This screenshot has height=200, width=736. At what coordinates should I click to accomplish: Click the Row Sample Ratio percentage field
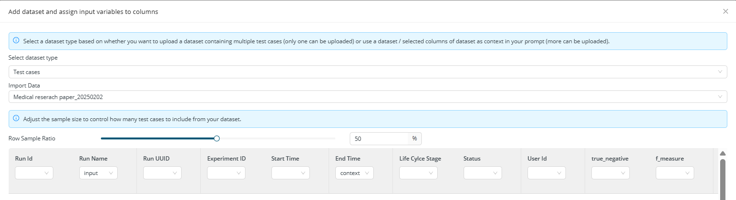coord(386,138)
